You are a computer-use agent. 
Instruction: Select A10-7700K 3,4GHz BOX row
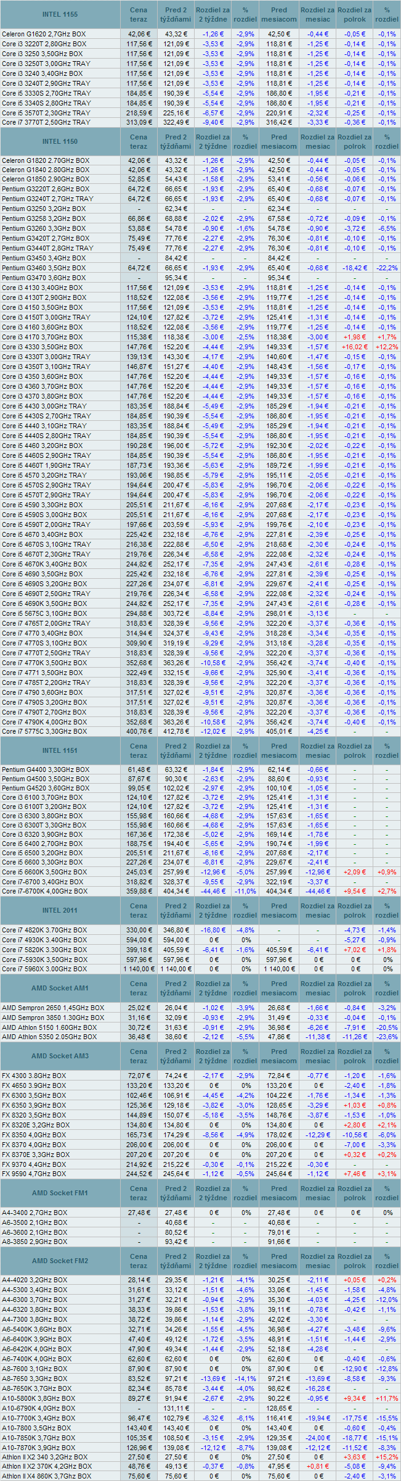coord(200,1418)
